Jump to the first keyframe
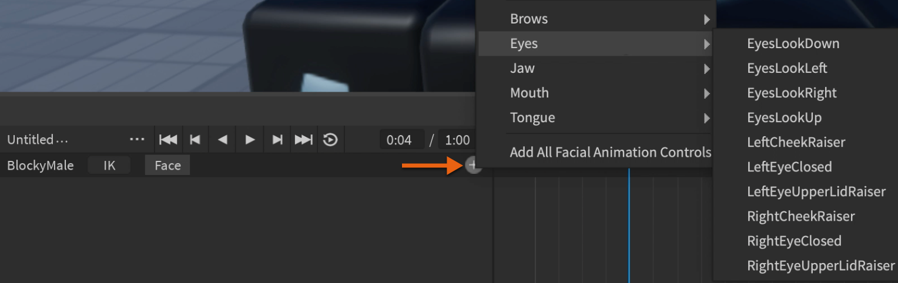 coord(168,140)
